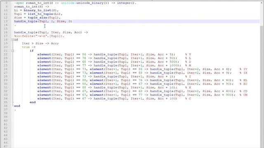Place cursor in the -spec roman_to_int line
Image resolution: width=264 pixels, height=148 pixels.
click(x=75, y=3)
